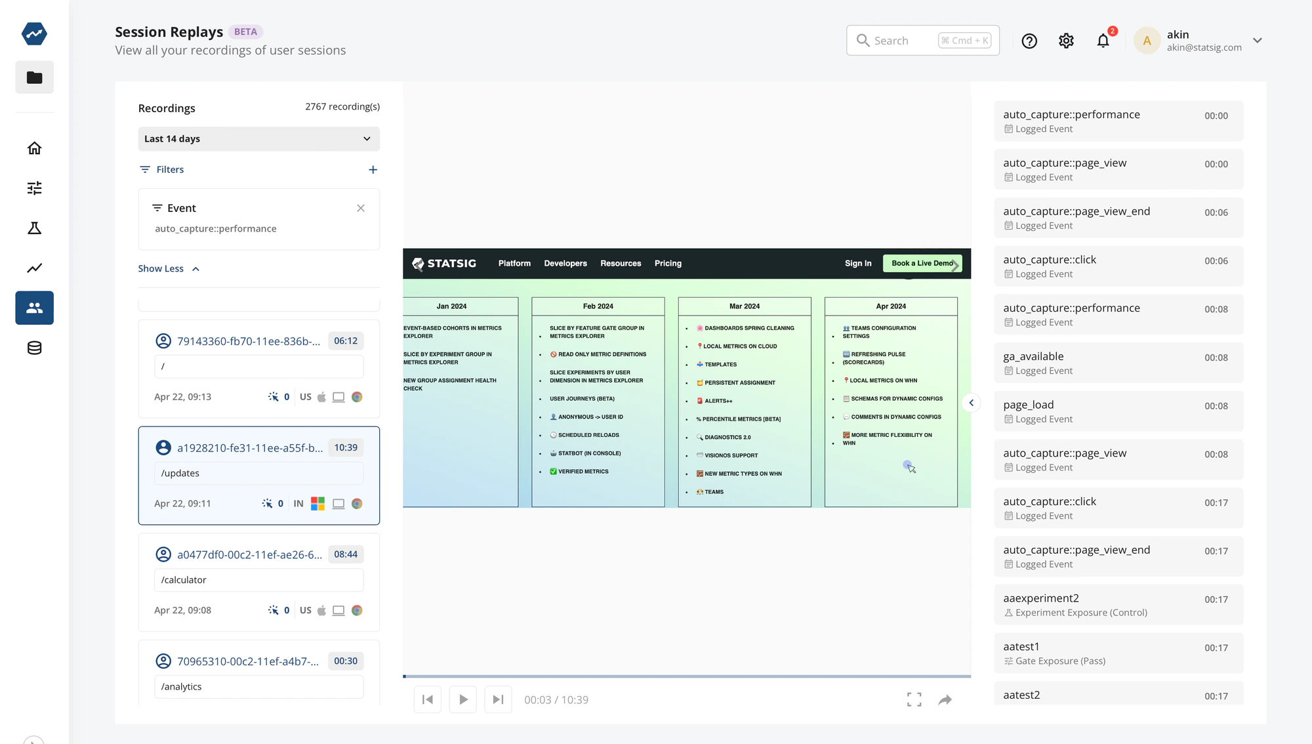The image size is (1312, 744).
Task: Toggle fullscreen mode on the replay player
Action: point(914,699)
